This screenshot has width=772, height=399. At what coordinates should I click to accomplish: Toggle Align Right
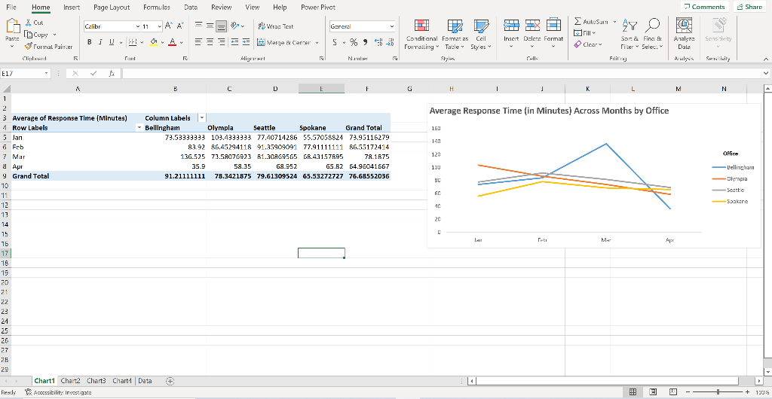pos(222,42)
